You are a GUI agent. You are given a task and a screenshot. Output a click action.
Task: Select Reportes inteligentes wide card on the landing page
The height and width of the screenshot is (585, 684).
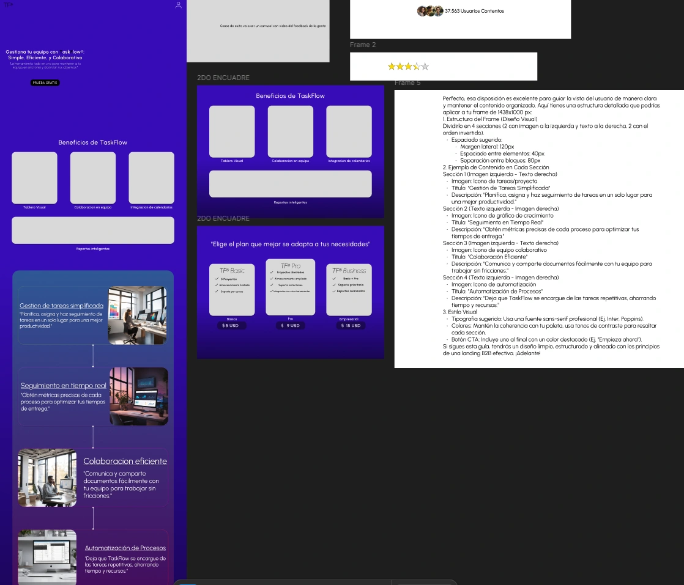(x=93, y=230)
